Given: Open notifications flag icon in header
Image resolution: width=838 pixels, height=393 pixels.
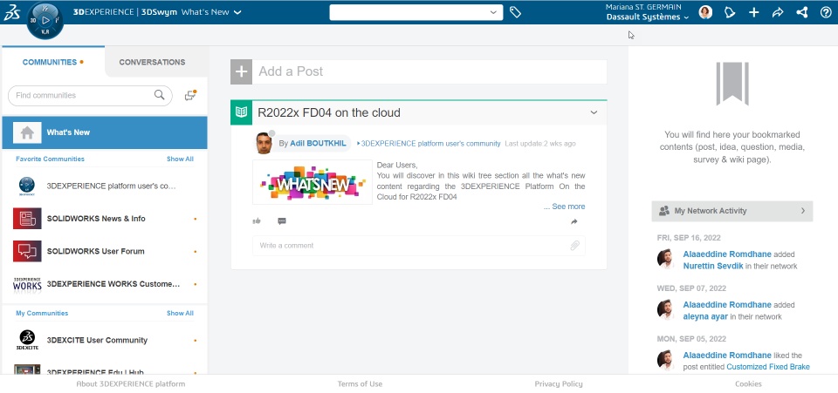Looking at the screenshot, I should [x=730, y=12].
